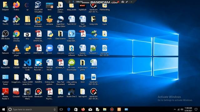Select the kivy desktop icon

(x=27, y=35)
